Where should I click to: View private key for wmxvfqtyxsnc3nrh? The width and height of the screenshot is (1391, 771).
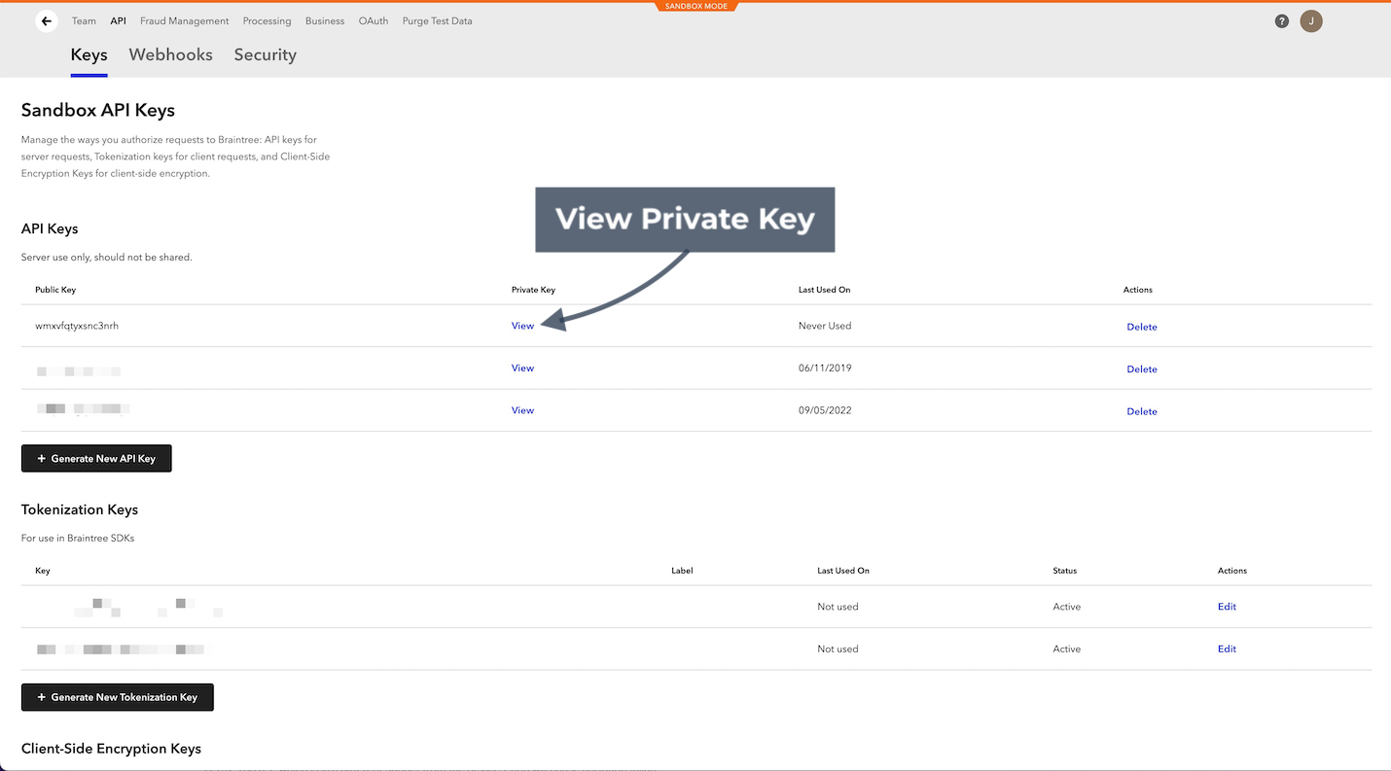[x=522, y=326]
